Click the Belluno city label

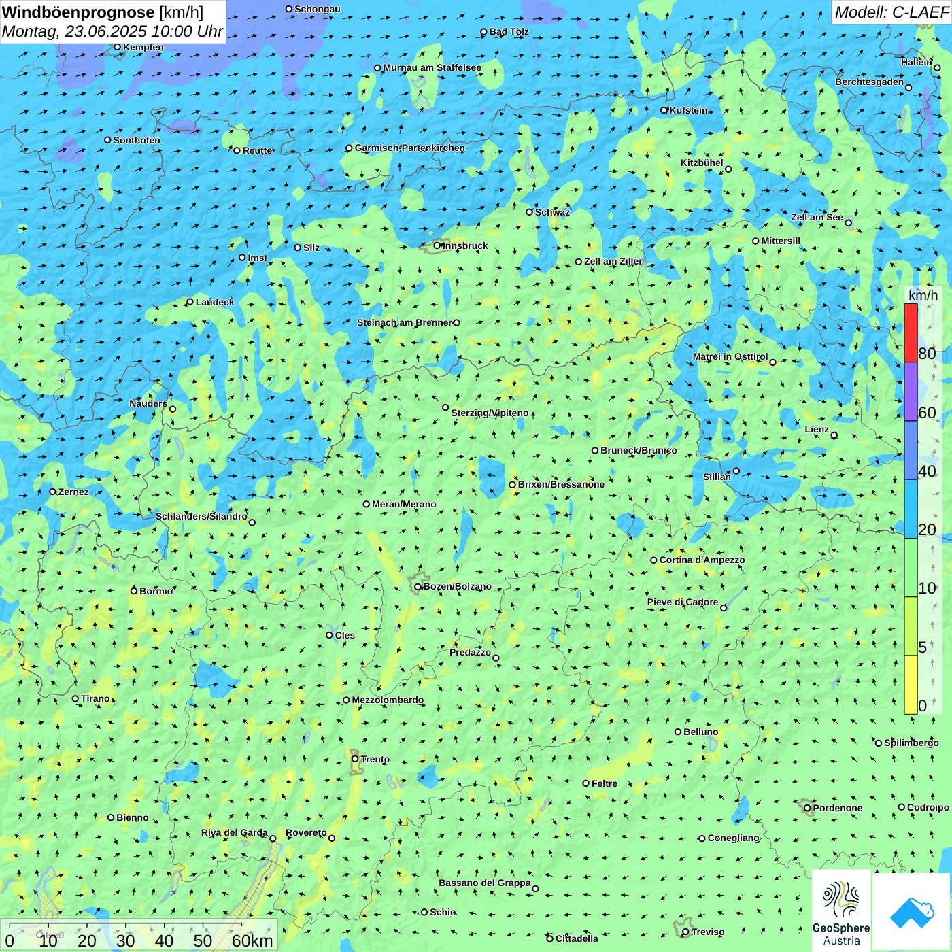(700, 732)
